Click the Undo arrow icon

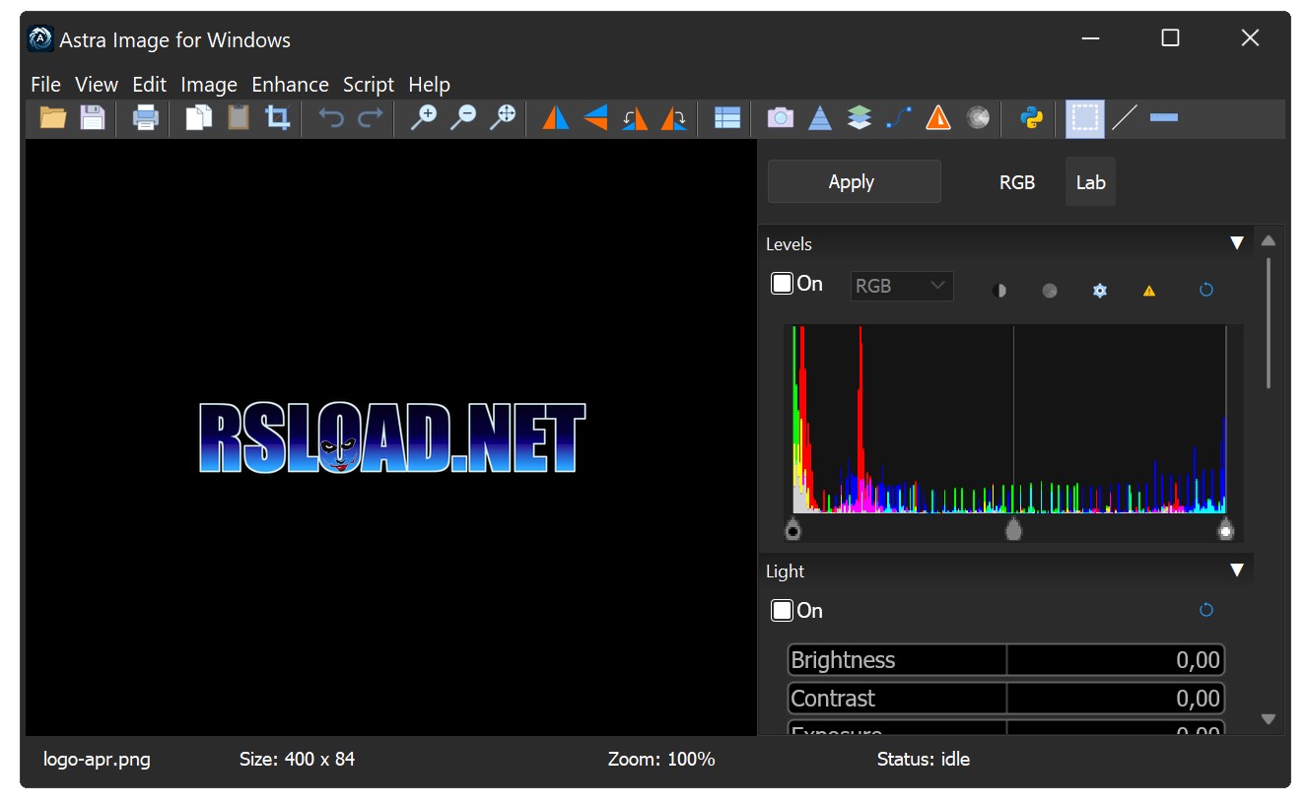pyautogui.click(x=330, y=118)
